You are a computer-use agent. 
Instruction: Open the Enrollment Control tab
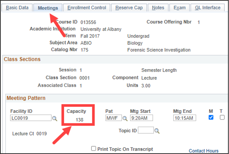pos(87,8)
